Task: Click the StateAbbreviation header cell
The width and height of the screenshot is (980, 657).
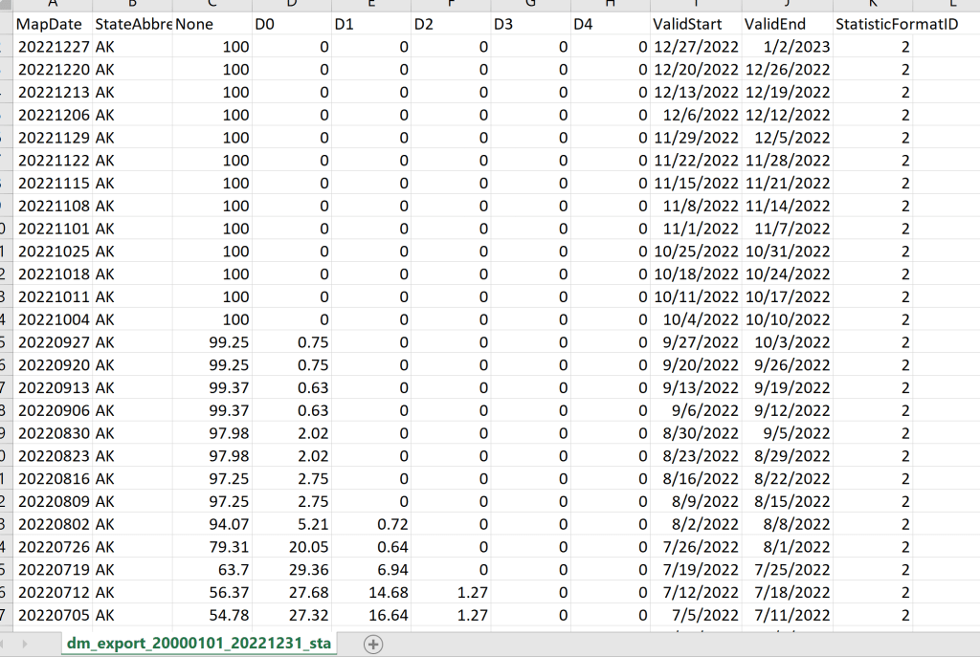Action: pyautogui.click(x=133, y=24)
